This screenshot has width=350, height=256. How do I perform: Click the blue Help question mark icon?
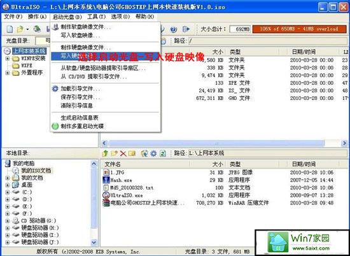[x=174, y=29]
